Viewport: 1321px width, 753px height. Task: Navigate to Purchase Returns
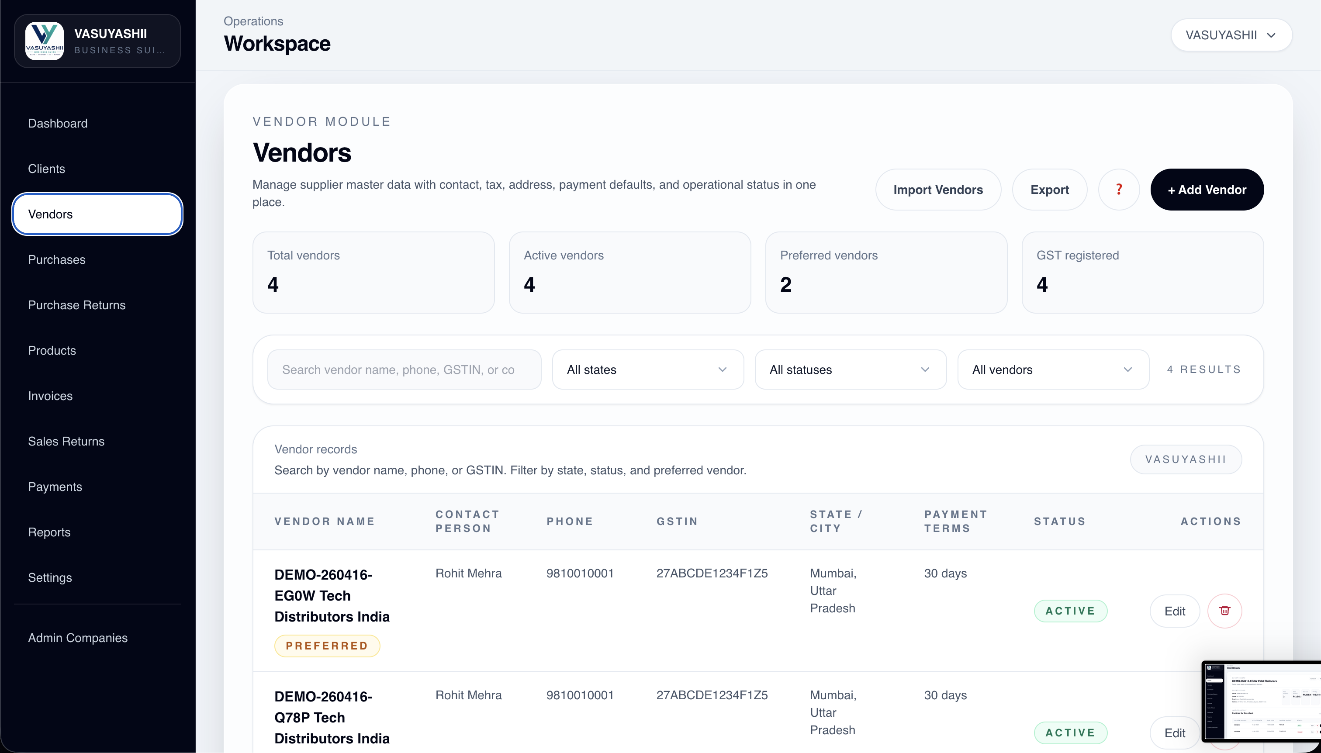(97, 305)
